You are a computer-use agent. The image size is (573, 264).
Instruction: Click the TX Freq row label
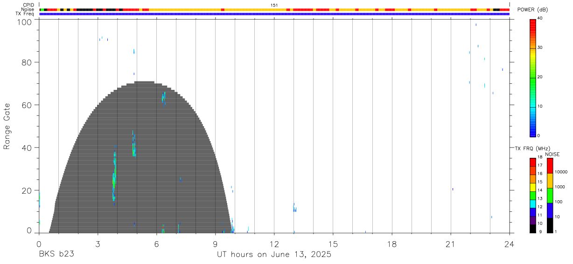[25, 14]
